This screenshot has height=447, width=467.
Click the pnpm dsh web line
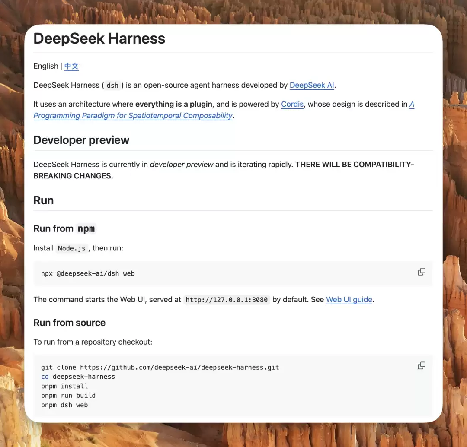pyautogui.click(x=64, y=405)
